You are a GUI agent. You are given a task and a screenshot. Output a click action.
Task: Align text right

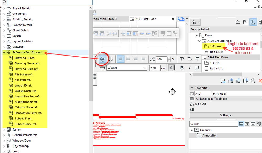(136, 59)
